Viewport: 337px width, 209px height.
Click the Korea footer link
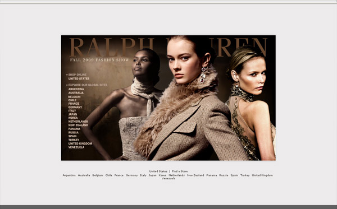162,175
